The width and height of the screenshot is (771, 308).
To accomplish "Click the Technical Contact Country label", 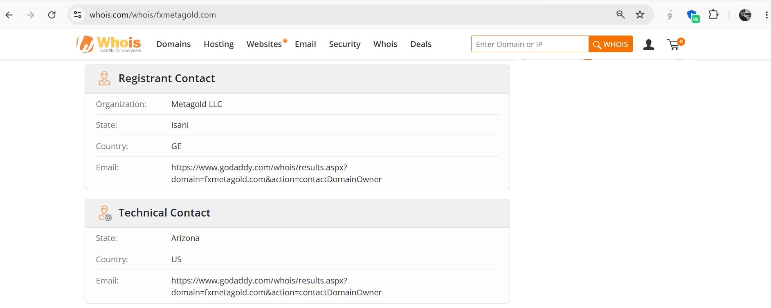I will tap(112, 259).
